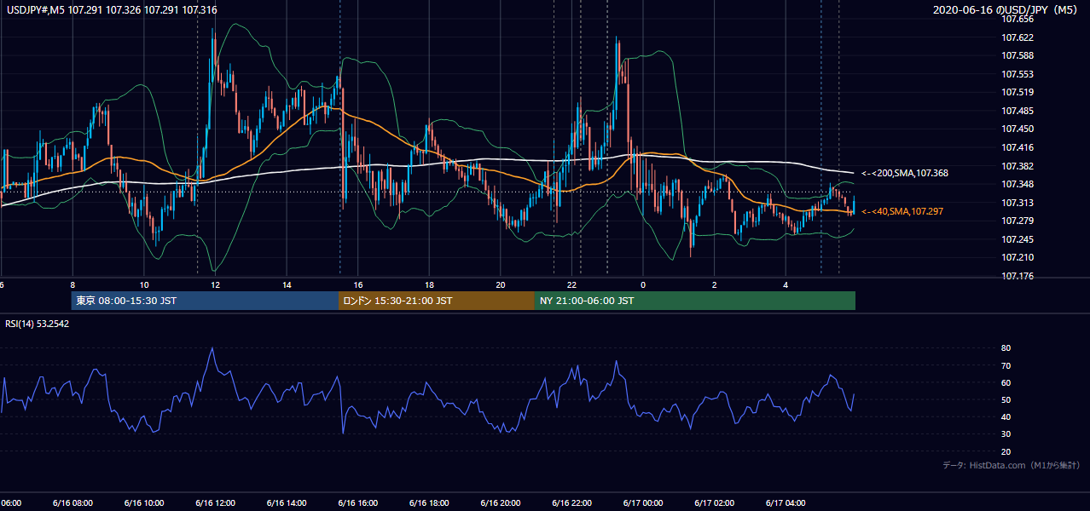Click price axis value 107.279

pos(1017,221)
